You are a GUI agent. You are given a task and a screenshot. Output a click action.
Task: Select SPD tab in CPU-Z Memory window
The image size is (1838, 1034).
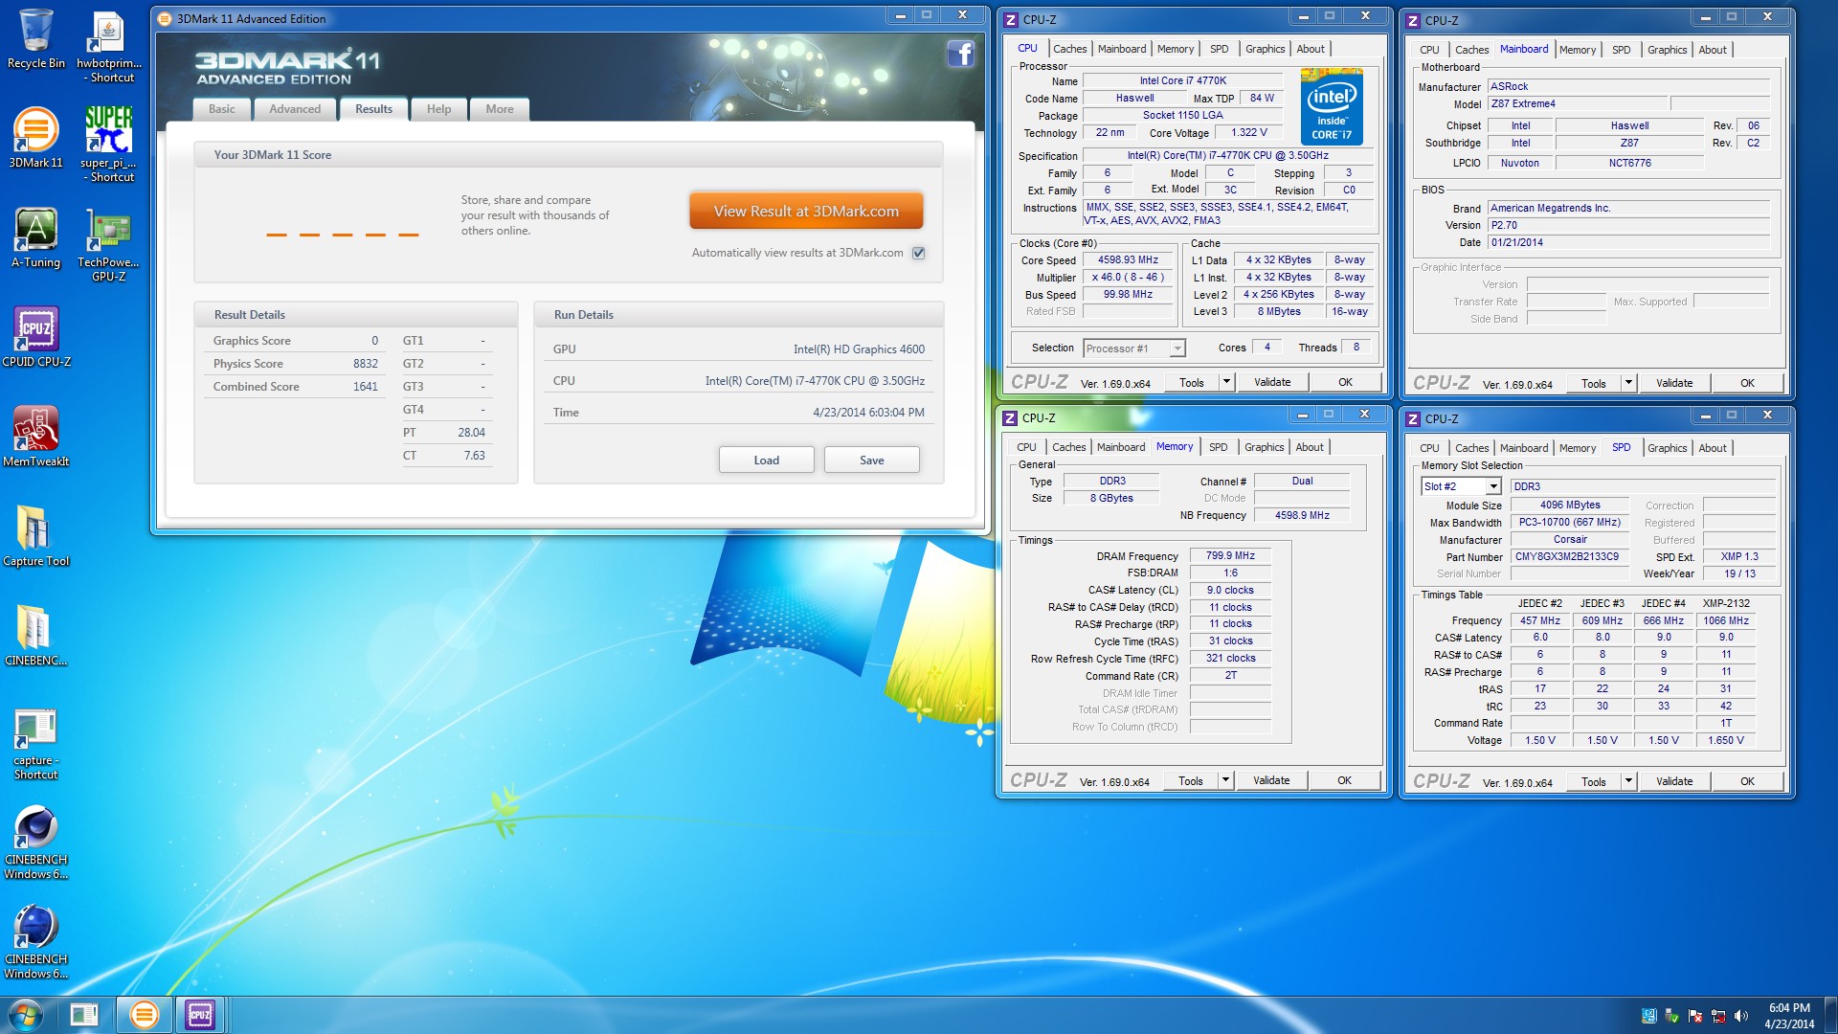pyautogui.click(x=1218, y=447)
